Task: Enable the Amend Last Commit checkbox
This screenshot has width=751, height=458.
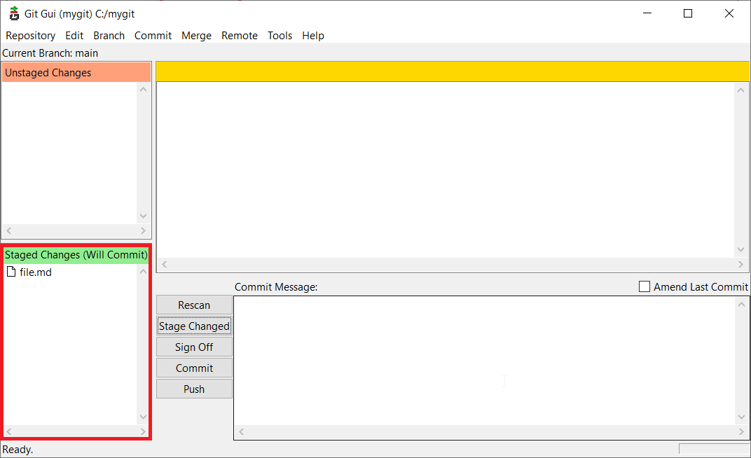Action: pos(645,286)
